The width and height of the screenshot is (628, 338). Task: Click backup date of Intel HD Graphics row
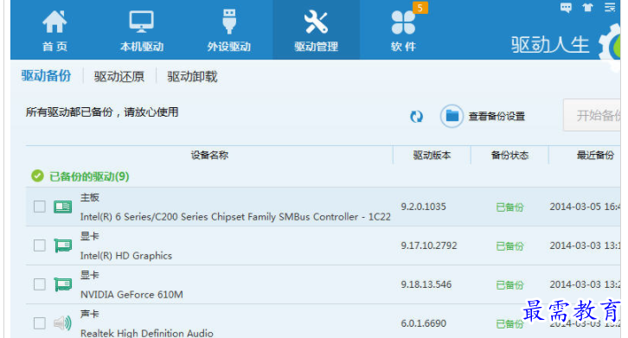(x=585, y=246)
